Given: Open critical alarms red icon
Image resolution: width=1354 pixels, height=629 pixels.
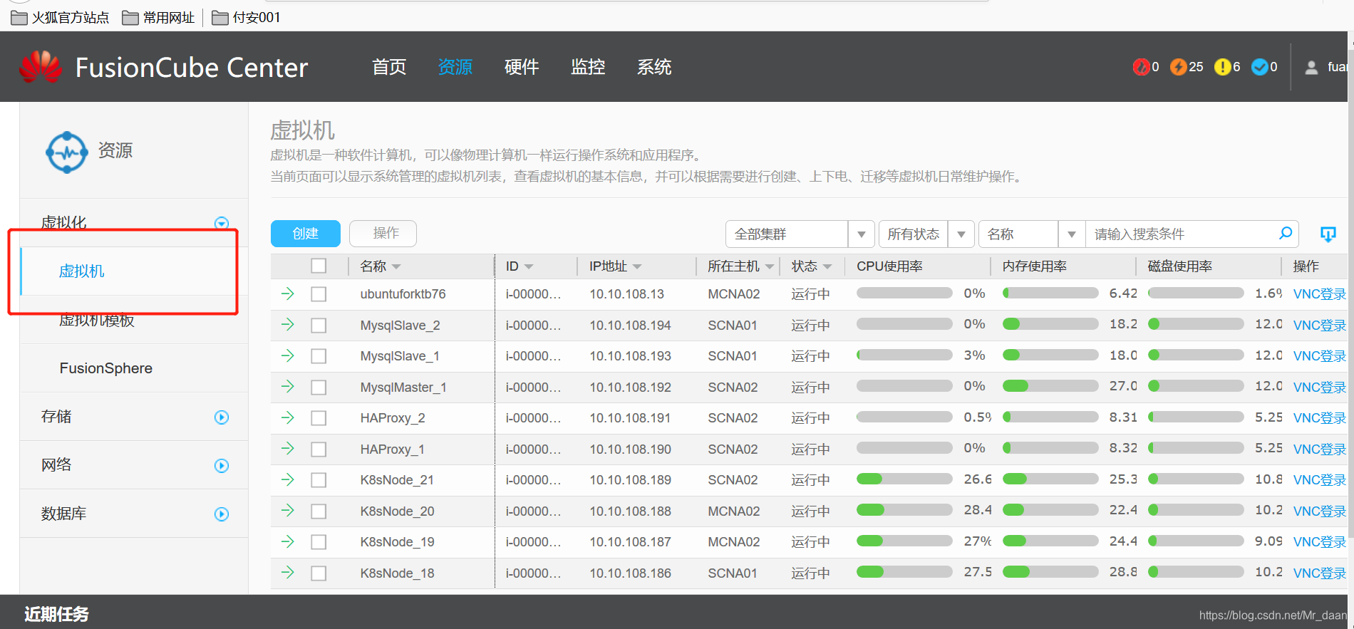Looking at the screenshot, I should (x=1141, y=67).
